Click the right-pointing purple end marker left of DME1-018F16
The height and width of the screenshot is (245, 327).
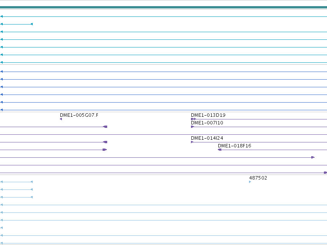pyautogui.click(x=105, y=150)
